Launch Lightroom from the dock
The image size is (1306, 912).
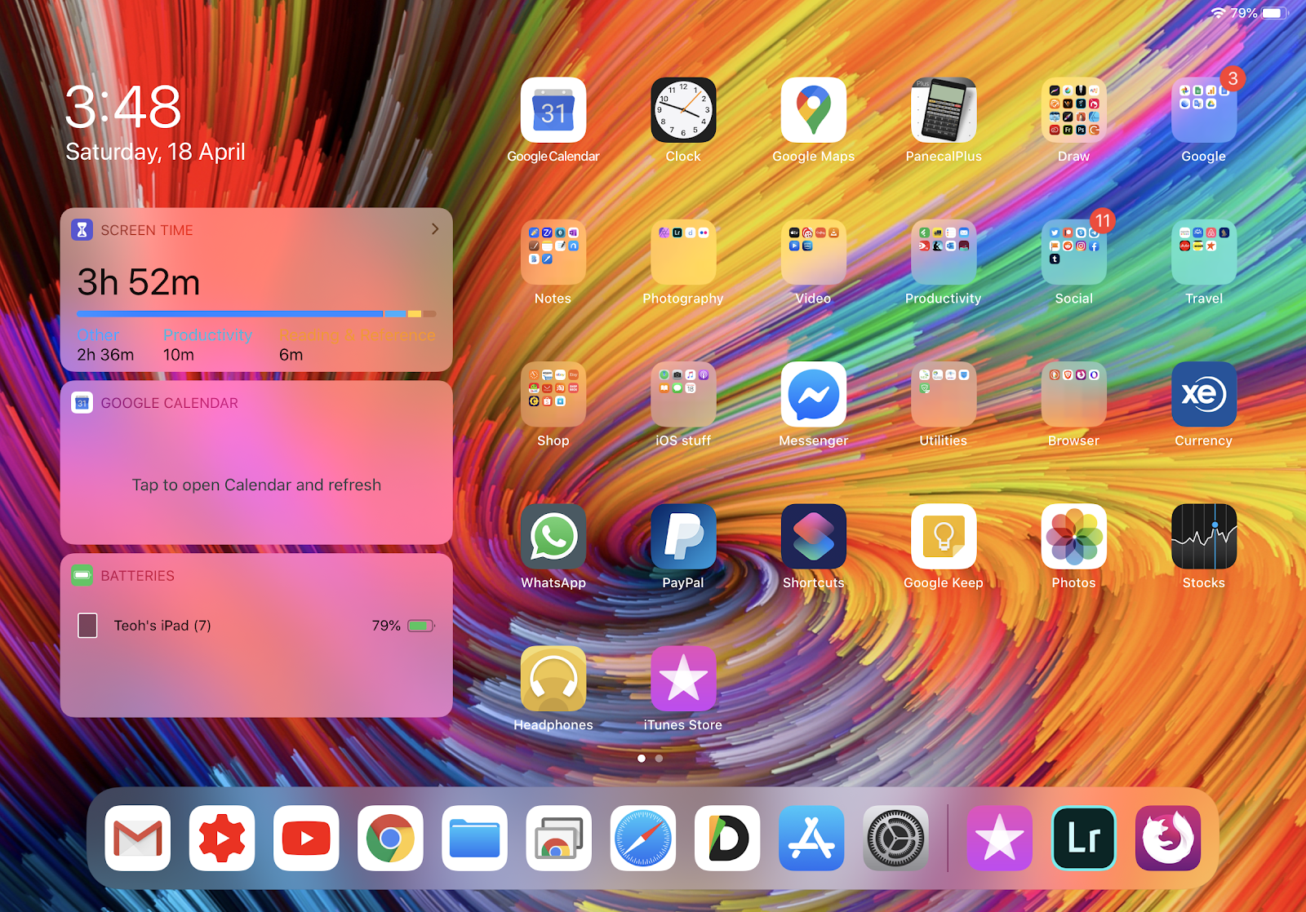click(x=1084, y=839)
